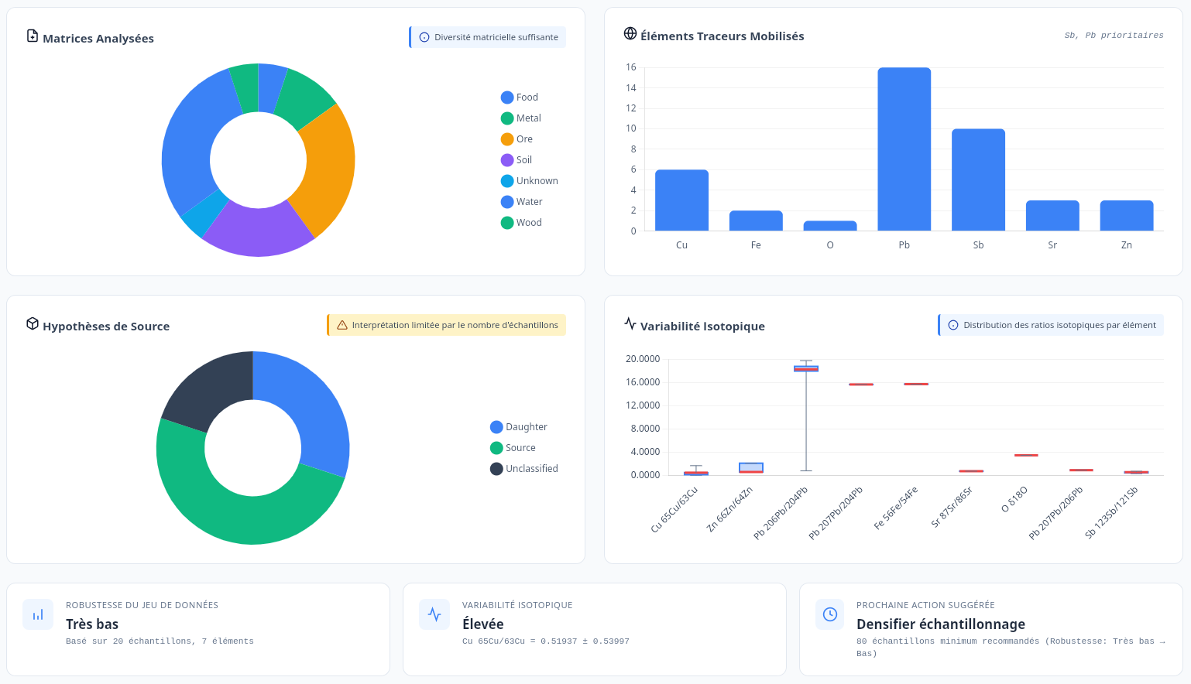Select the Pb bar in the bar chart
This screenshot has width=1191, height=684.
[x=904, y=149]
